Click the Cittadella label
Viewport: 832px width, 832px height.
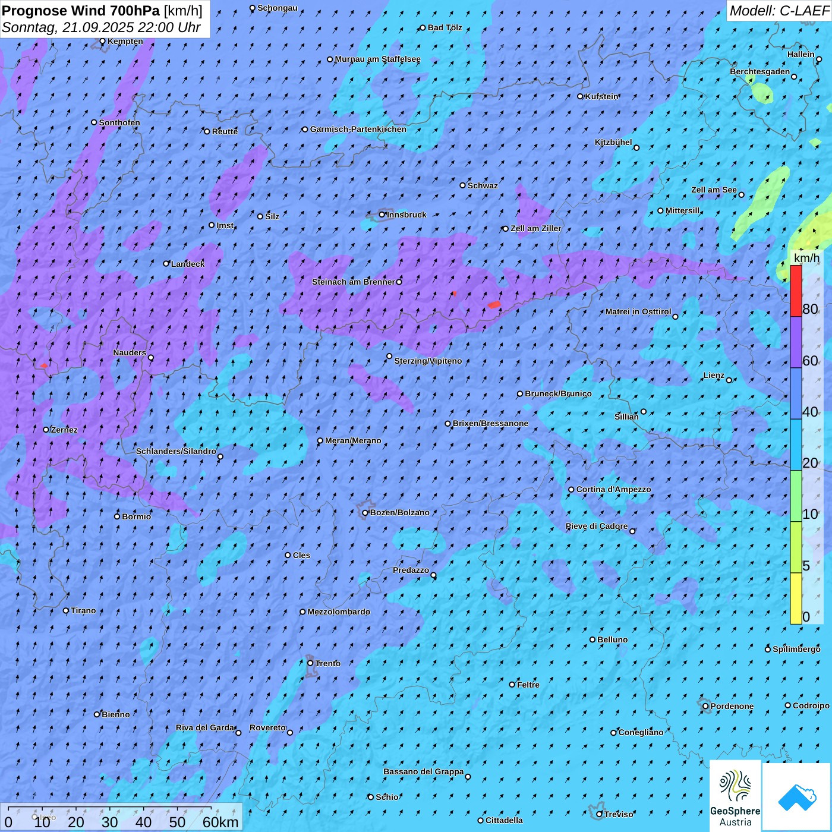(504, 820)
